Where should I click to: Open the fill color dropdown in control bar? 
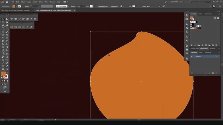(x=16, y=6)
